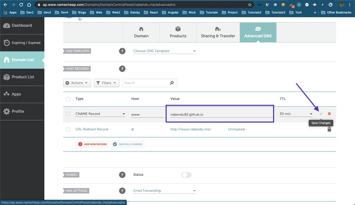Viewport: 355px width, 205px height.
Task: Open the React bookmarks folder
Action: point(151,12)
